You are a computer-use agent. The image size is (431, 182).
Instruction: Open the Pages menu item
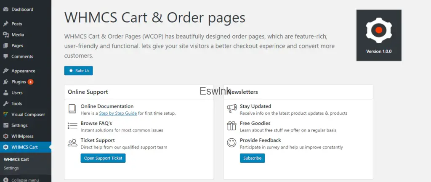point(17,46)
